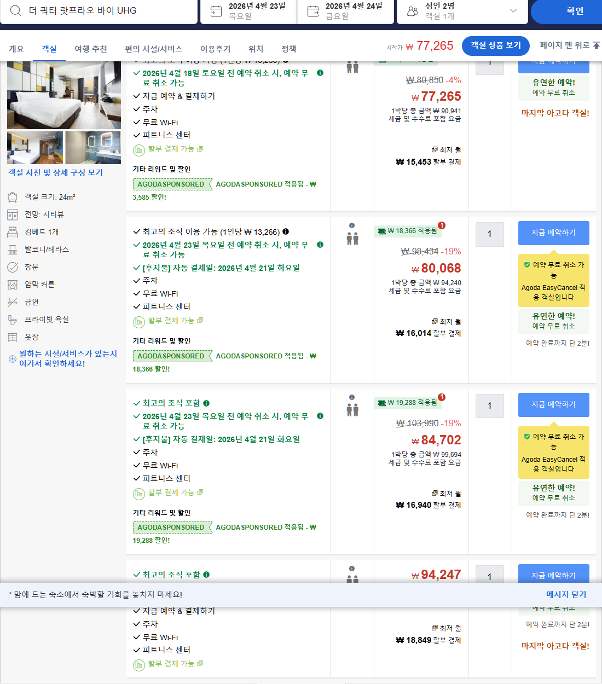Select the no-smoking amenity icon
The width and height of the screenshot is (602, 684).
coord(12,302)
